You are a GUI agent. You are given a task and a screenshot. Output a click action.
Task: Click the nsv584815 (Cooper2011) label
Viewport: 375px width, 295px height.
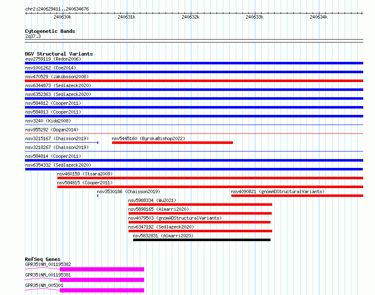point(85,183)
